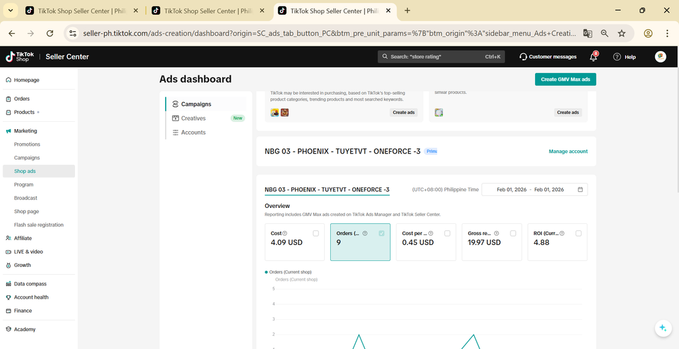The image size is (679, 349).
Task: Click the Finance sidebar icon
Action: pyautogui.click(x=9, y=311)
